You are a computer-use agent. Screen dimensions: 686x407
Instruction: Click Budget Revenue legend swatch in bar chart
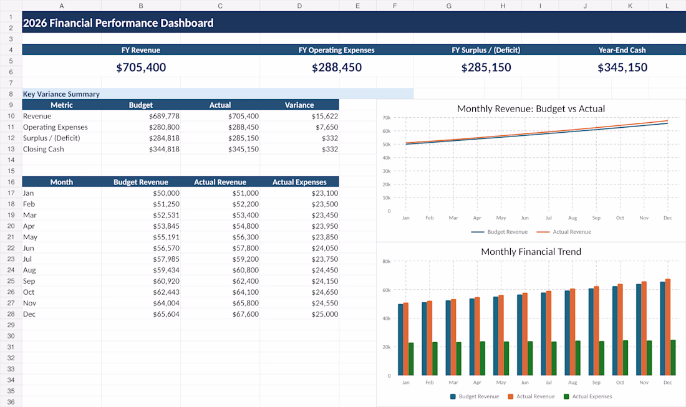tap(453, 396)
